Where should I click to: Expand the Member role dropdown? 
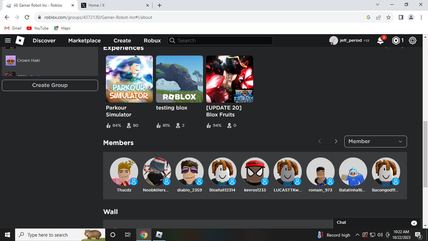[x=376, y=141]
